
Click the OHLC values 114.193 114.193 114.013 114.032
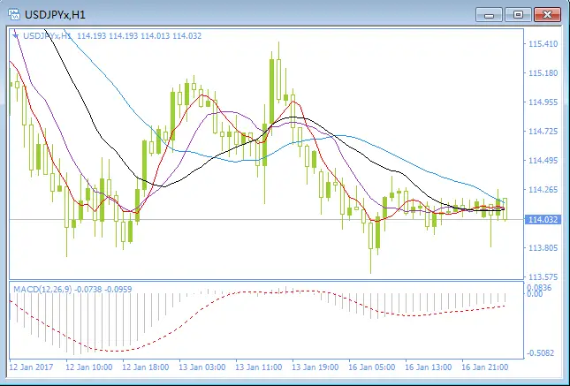click(x=140, y=35)
